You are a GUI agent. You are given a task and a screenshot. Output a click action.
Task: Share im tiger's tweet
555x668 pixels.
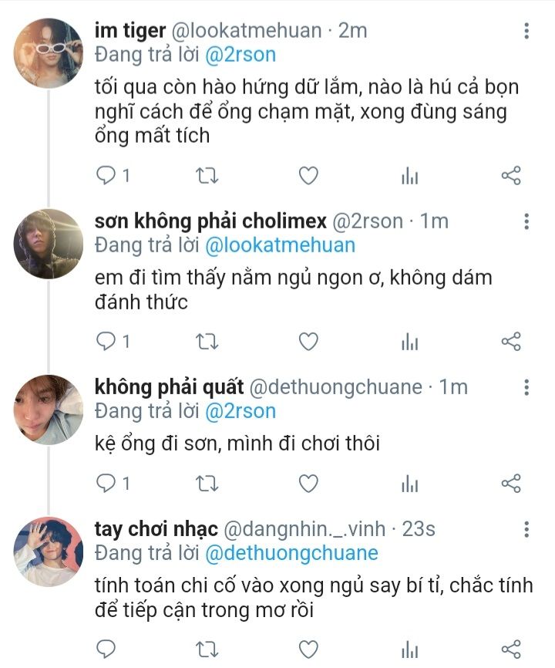[x=511, y=176]
